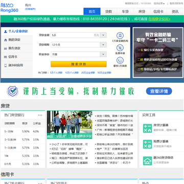
Task: Switch to the 房贷 navigation tab
Action: tap(142, 11)
